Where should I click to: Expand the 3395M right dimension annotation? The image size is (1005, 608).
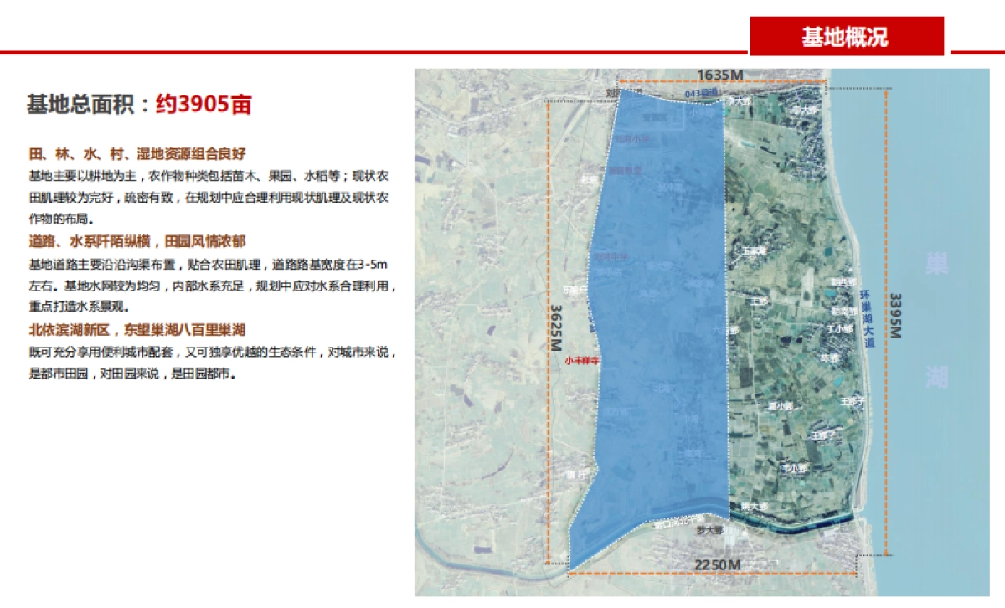click(x=894, y=314)
